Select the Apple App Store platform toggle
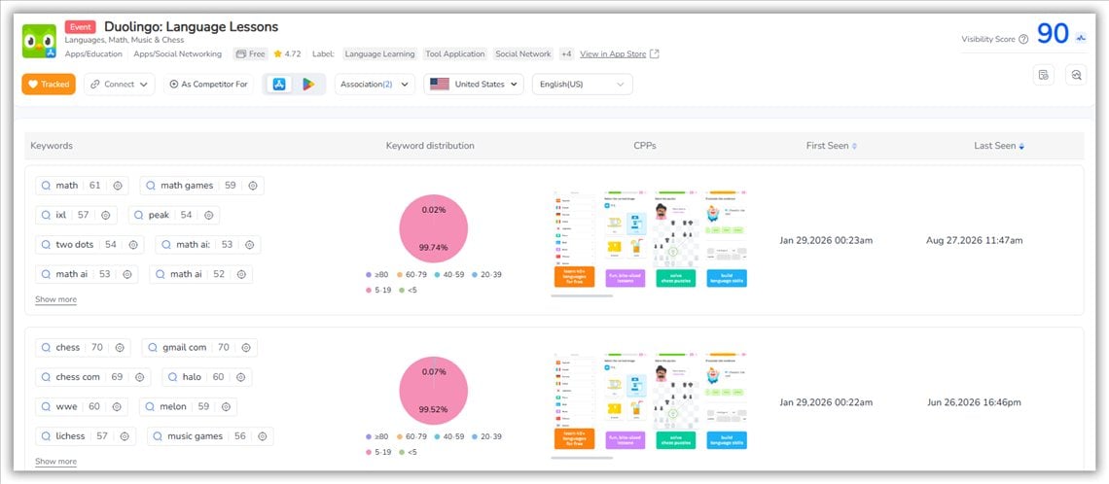Viewport: 1109px width, 484px height. (279, 85)
